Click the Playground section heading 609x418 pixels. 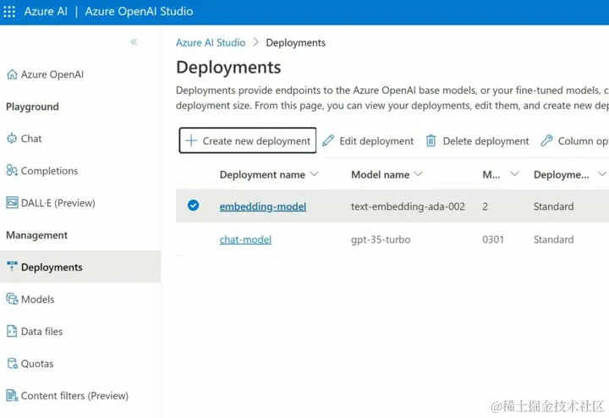click(32, 107)
